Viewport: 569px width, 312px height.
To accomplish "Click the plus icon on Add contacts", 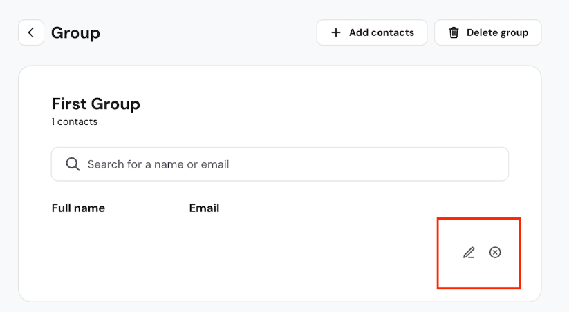I will point(336,32).
